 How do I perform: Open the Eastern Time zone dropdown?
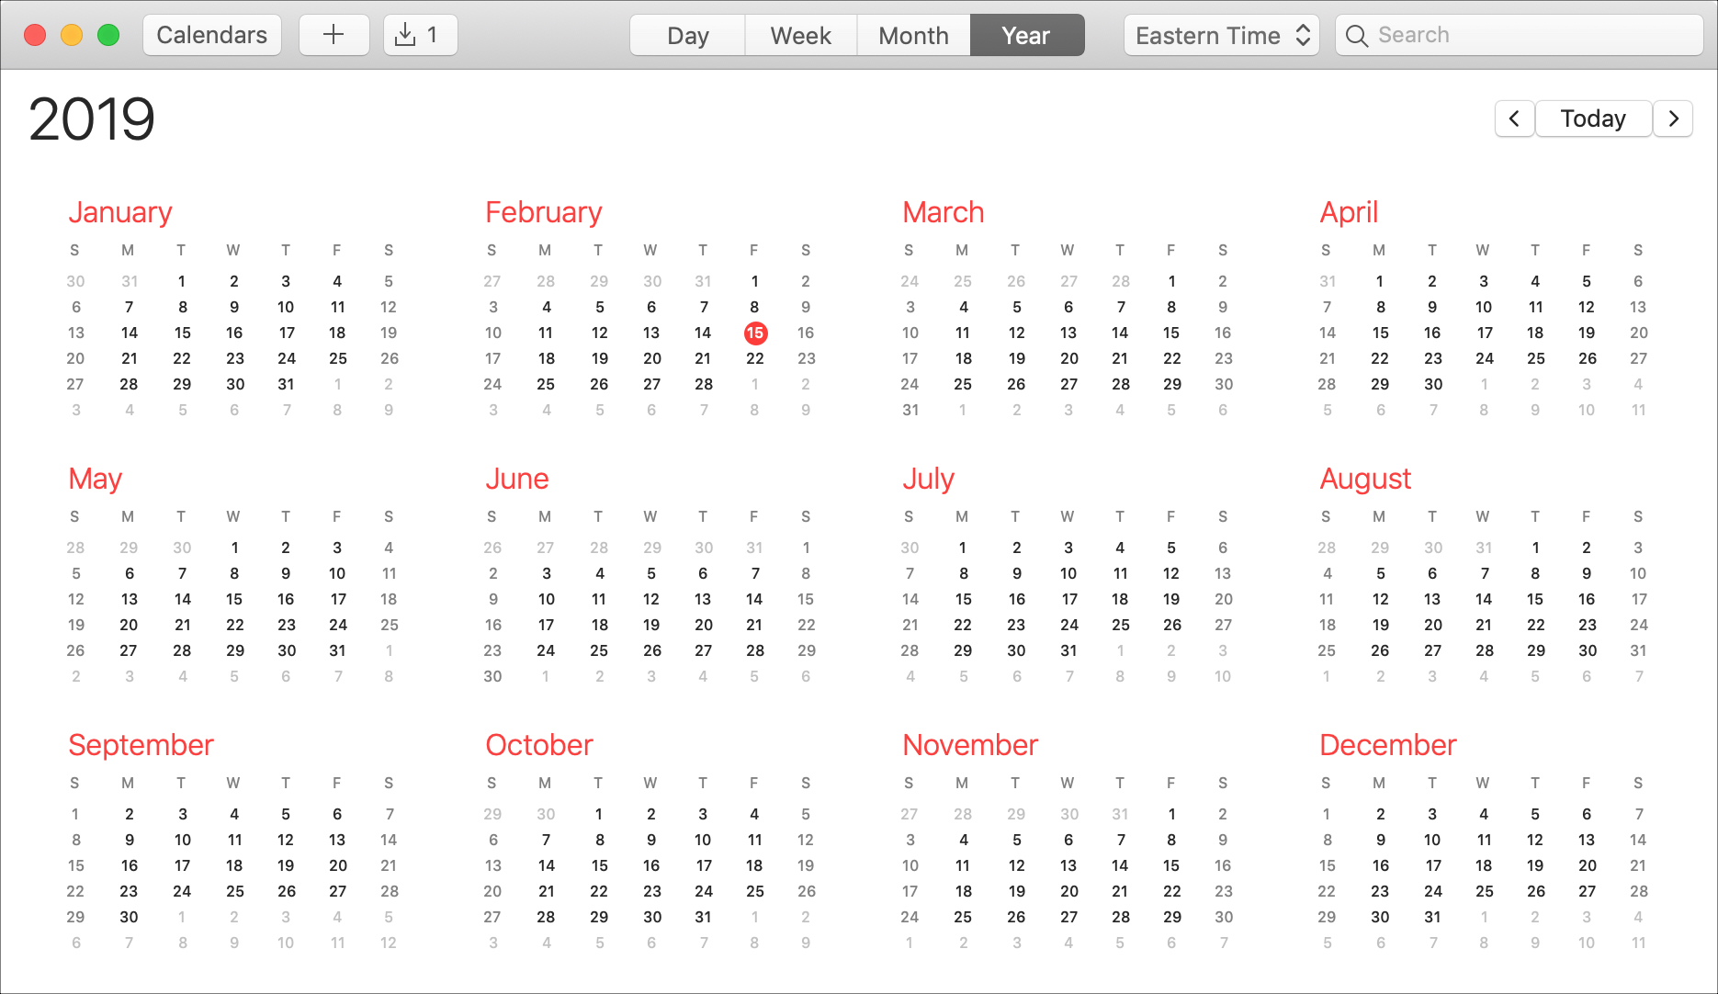tap(1222, 35)
